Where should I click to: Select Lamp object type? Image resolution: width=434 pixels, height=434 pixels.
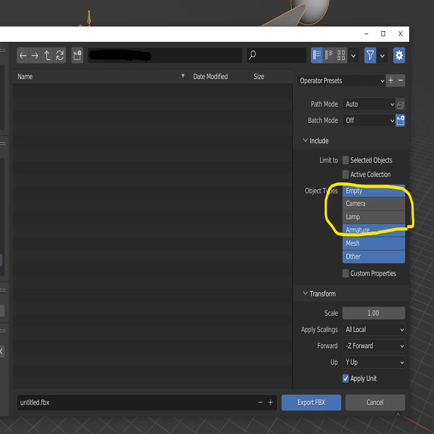pos(374,217)
